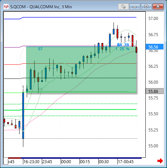
Task: Click the 55.75 price scale label
Action: pos(153,98)
